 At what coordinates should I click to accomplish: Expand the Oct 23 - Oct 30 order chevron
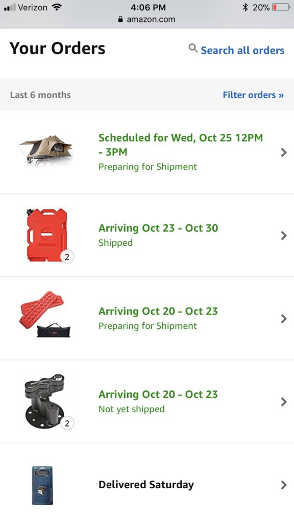click(284, 235)
